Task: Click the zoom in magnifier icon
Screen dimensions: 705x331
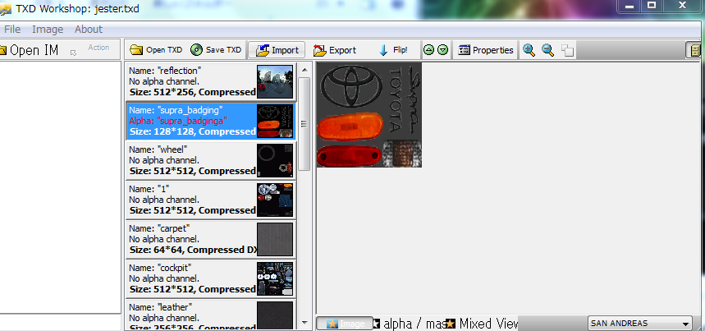Action: click(x=529, y=50)
